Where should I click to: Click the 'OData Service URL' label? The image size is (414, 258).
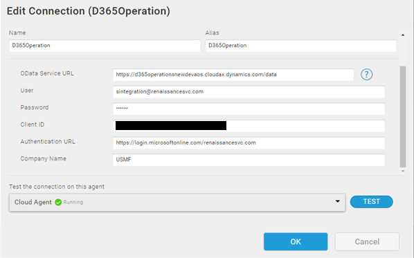pos(47,73)
